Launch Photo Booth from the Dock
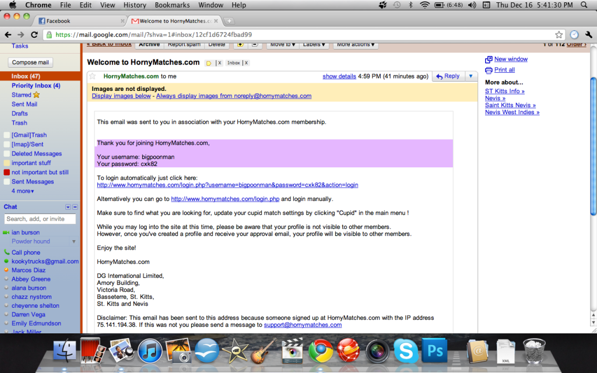Image resolution: width=597 pixels, height=373 pixels. pos(93,350)
